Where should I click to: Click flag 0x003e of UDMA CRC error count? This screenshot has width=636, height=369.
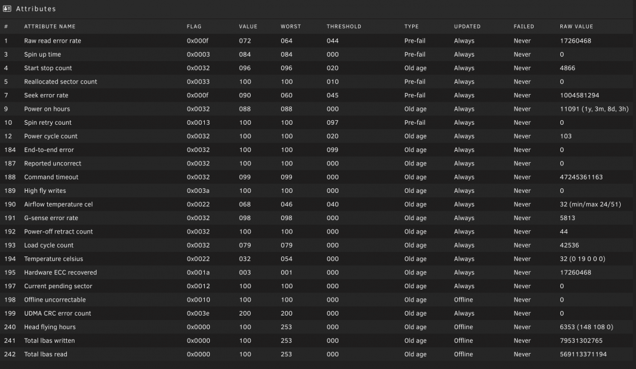tap(198, 314)
